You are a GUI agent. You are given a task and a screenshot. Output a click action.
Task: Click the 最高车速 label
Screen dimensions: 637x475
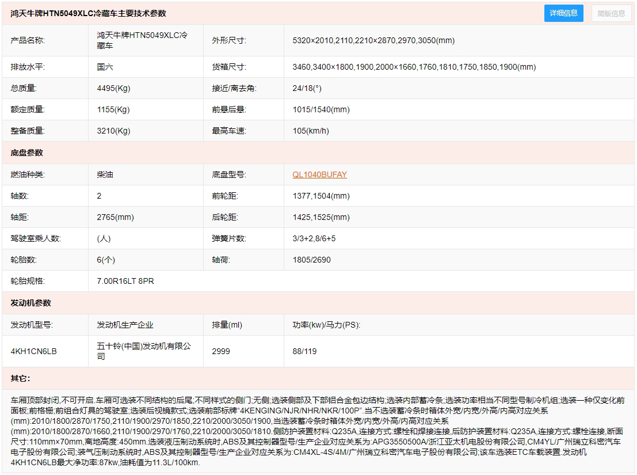[x=229, y=131]
